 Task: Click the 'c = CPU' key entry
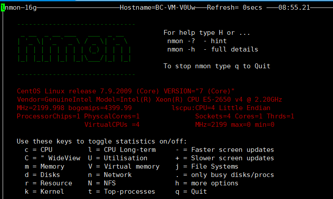point(38,150)
